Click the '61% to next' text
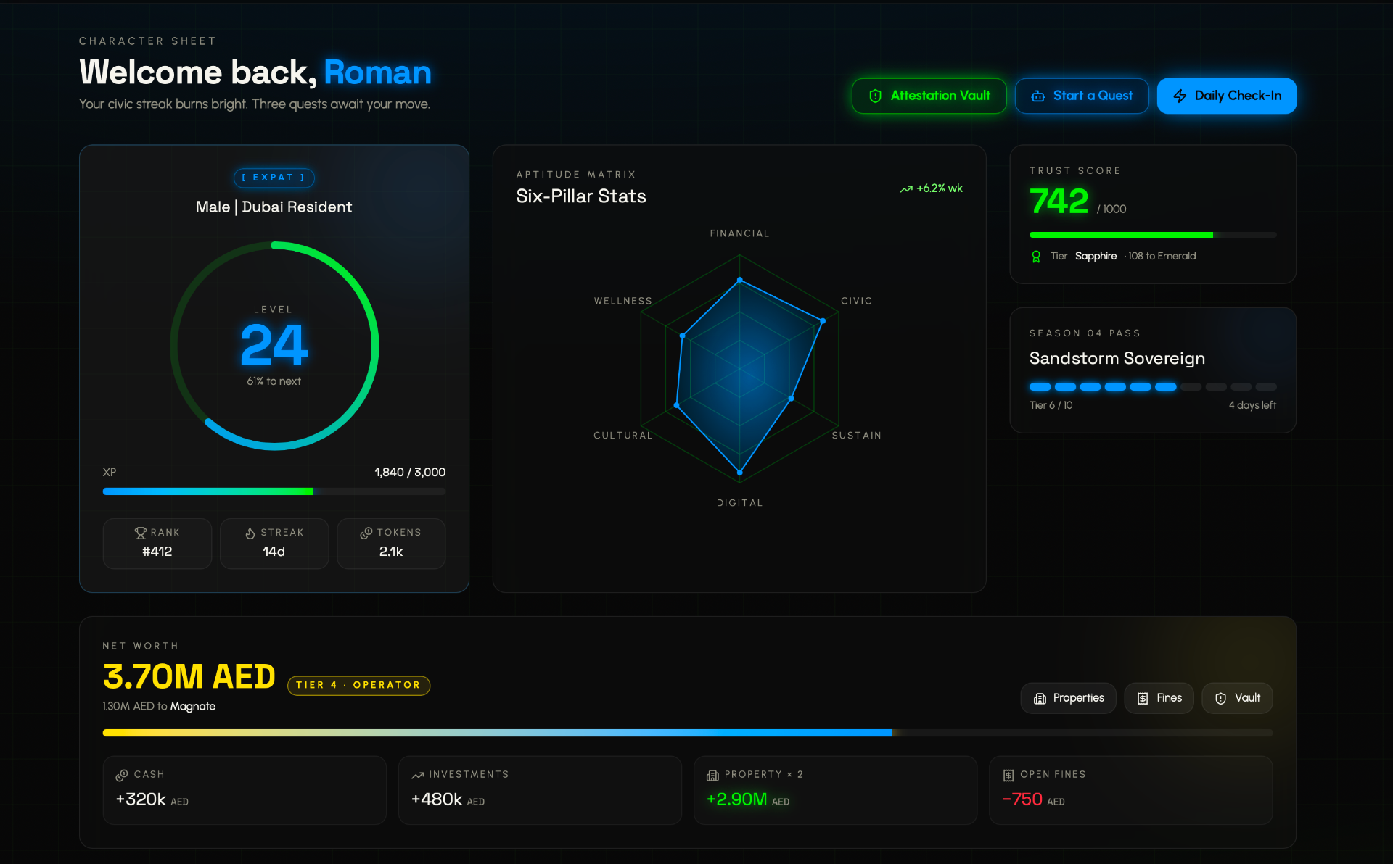The width and height of the screenshot is (1393, 864). tap(274, 381)
